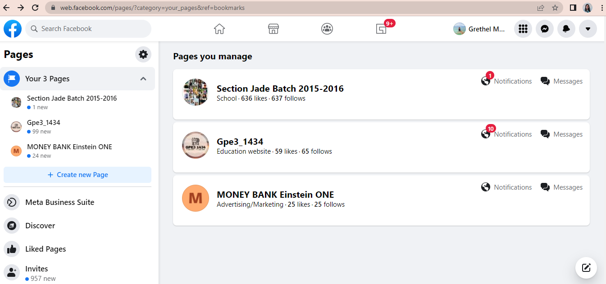
Task: Select Section Jade Batch 2015-2016 in sidebar
Action: (77, 102)
